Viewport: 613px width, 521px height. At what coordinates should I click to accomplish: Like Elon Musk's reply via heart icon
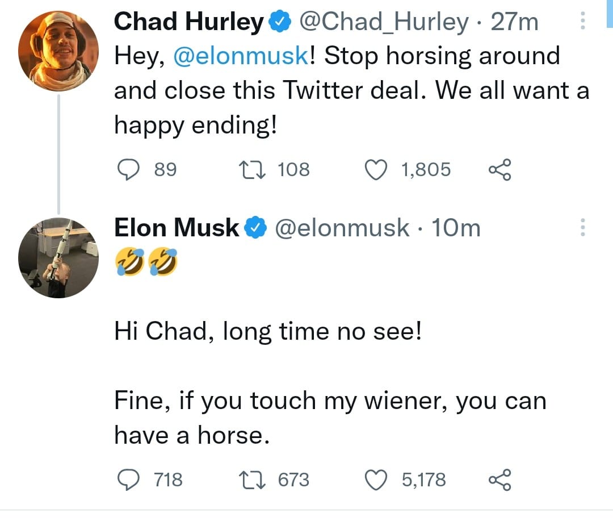point(376,479)
